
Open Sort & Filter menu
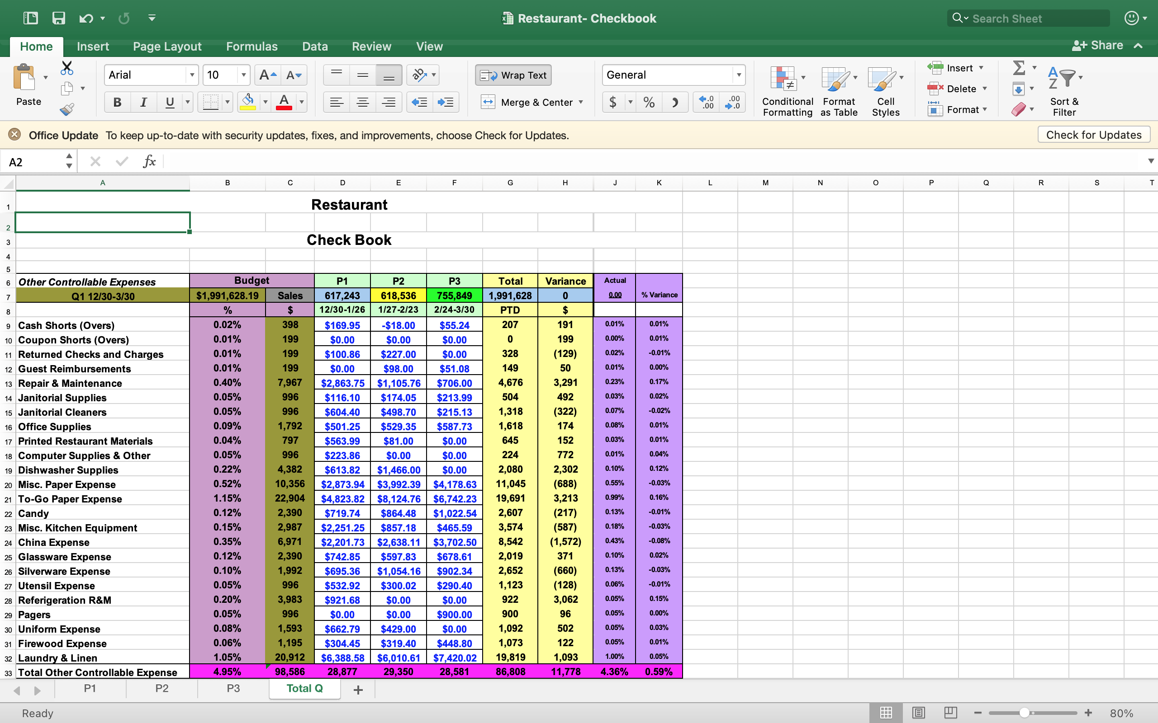pos(1064,91)
